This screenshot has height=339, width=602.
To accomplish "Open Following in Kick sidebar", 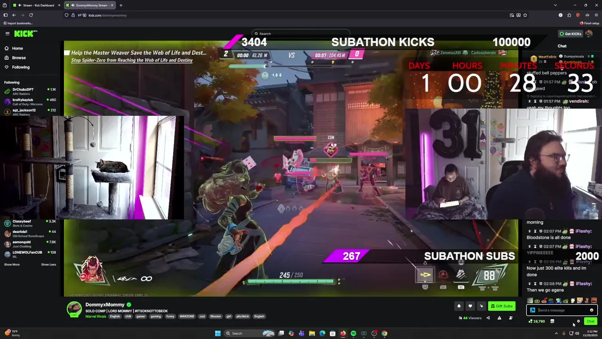I will pyautogui.click(x=21, y=67).
